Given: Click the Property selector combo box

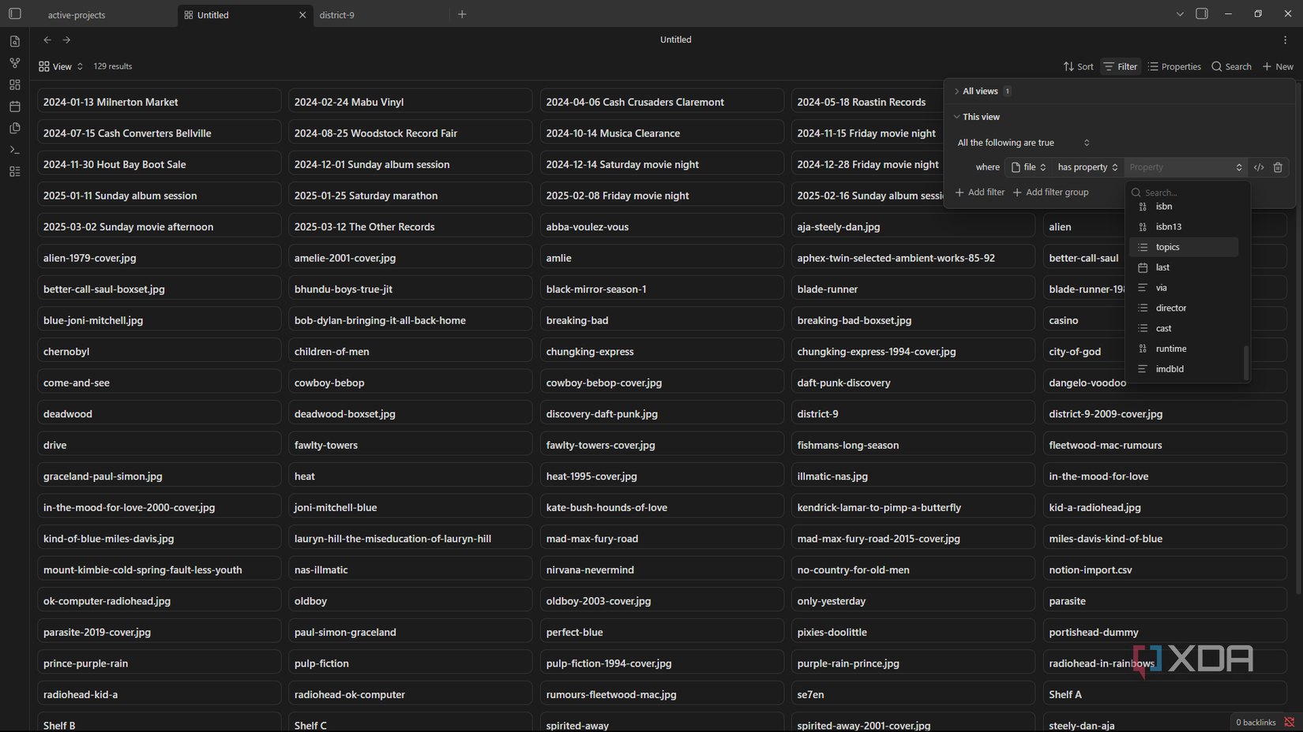Looking at the screenshot, I should point(1185,167).
